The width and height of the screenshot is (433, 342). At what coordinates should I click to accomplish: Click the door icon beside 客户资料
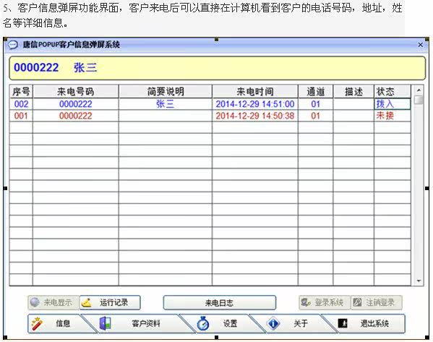coord(106,323)
